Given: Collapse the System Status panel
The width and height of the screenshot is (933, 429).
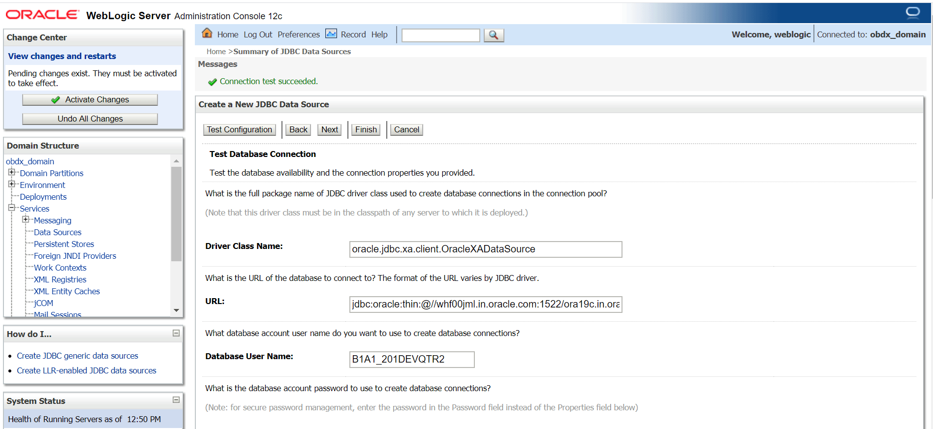Looking at the screenshot, I should point(176,400).
